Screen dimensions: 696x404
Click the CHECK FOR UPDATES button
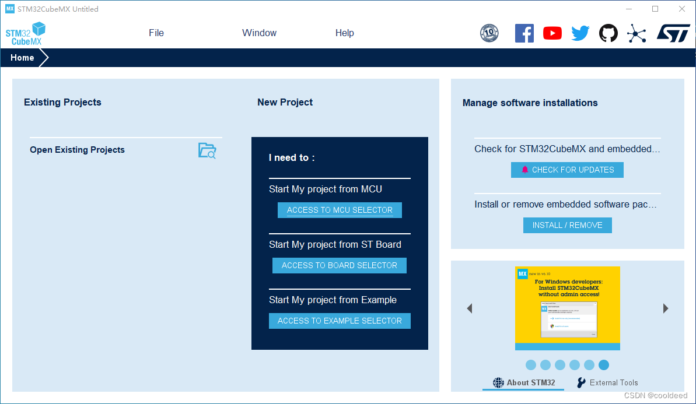[567, 170]
